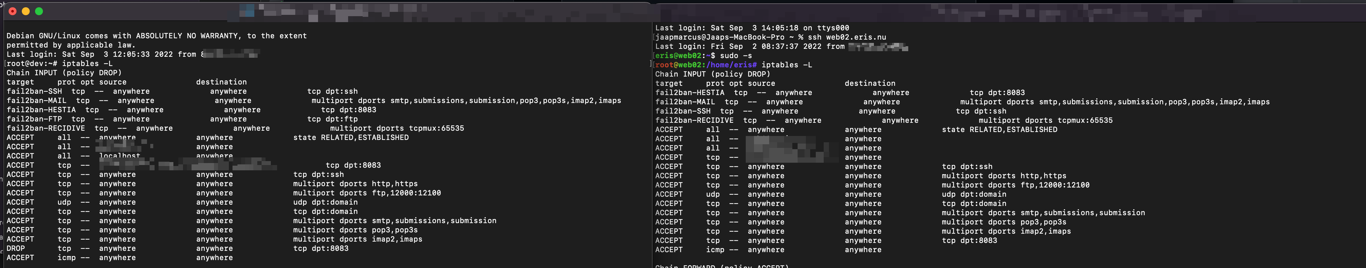Click 'multiport dports ftp,12000:12100' in right terminal

coord(1016,185)
